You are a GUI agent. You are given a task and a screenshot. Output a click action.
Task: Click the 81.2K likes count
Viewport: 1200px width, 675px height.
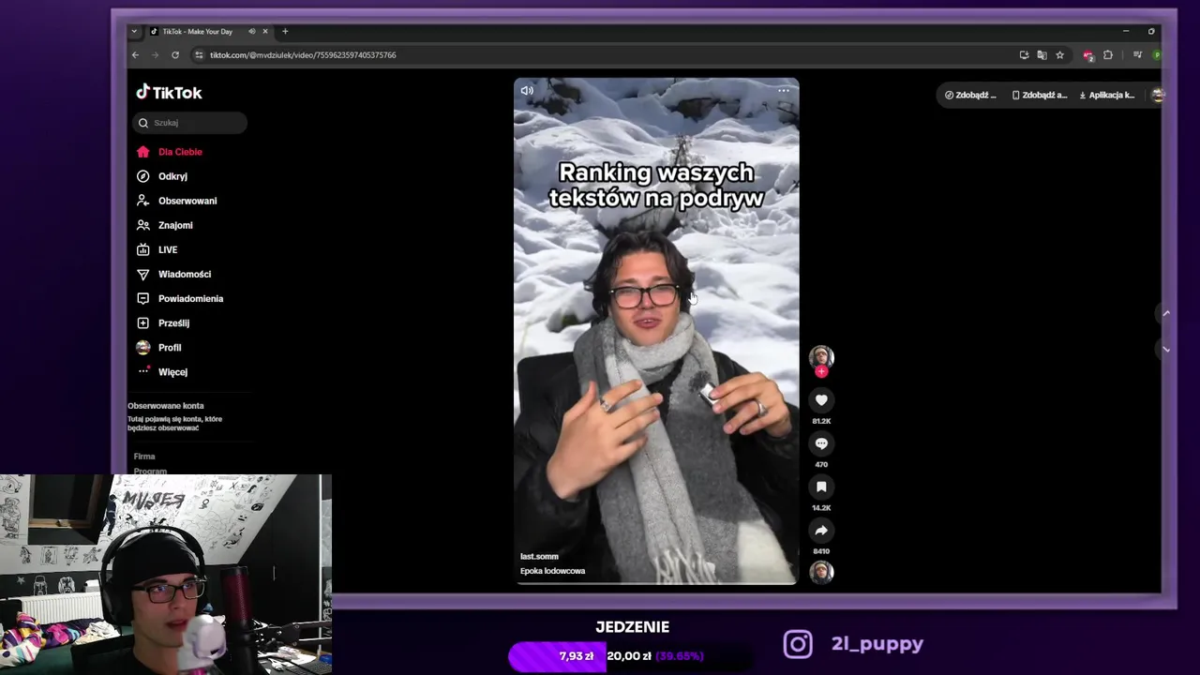click(x=821, y=421)
